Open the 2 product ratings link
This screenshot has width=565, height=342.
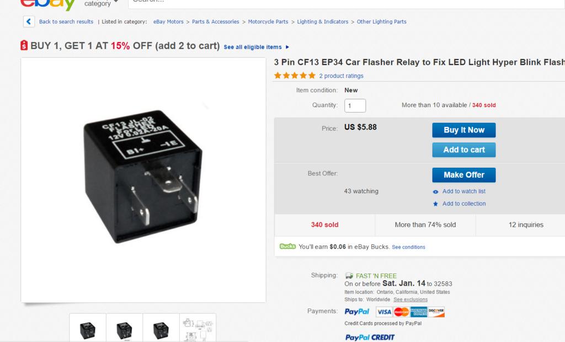341,76
